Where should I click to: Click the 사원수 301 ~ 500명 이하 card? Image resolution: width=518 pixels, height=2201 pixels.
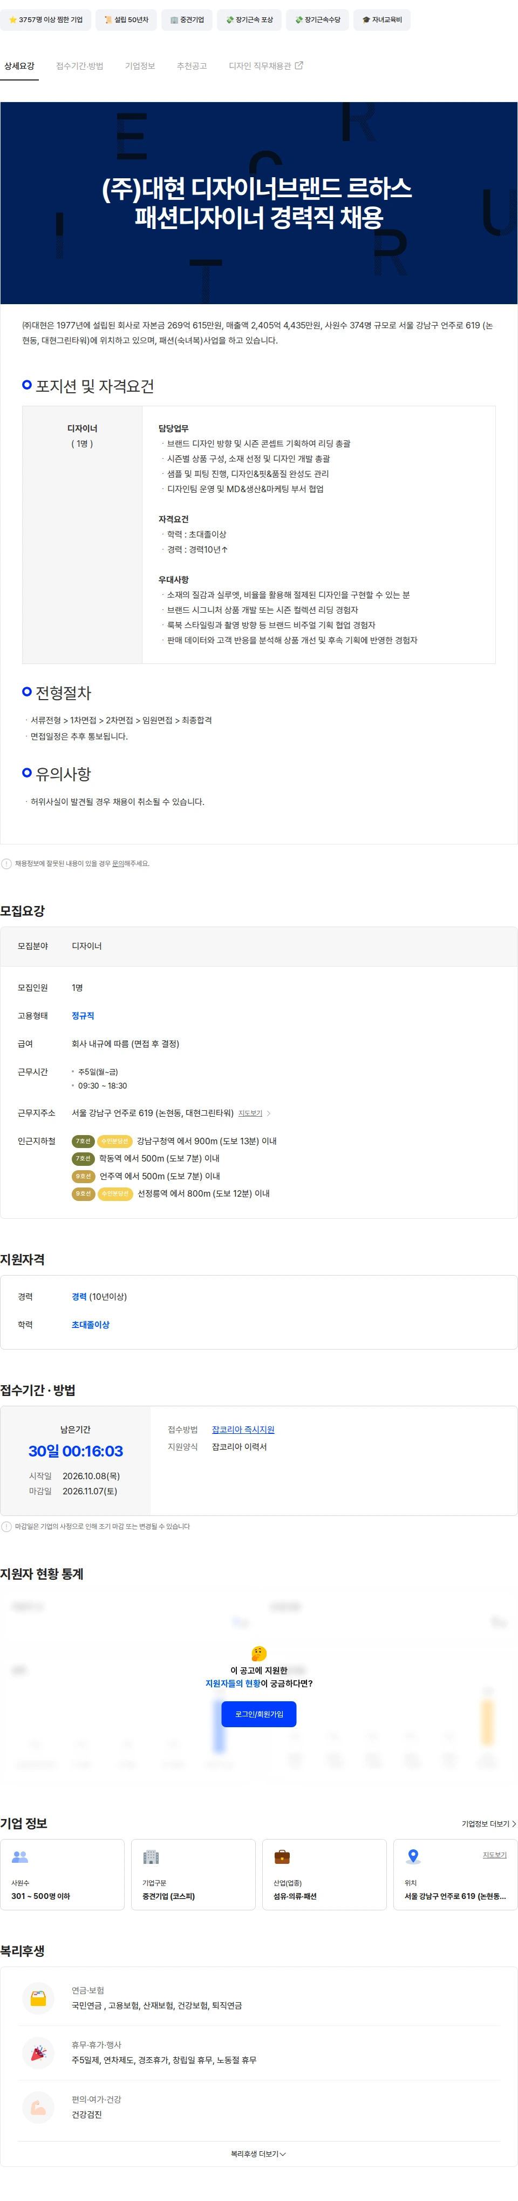[x=62, y=1875]
